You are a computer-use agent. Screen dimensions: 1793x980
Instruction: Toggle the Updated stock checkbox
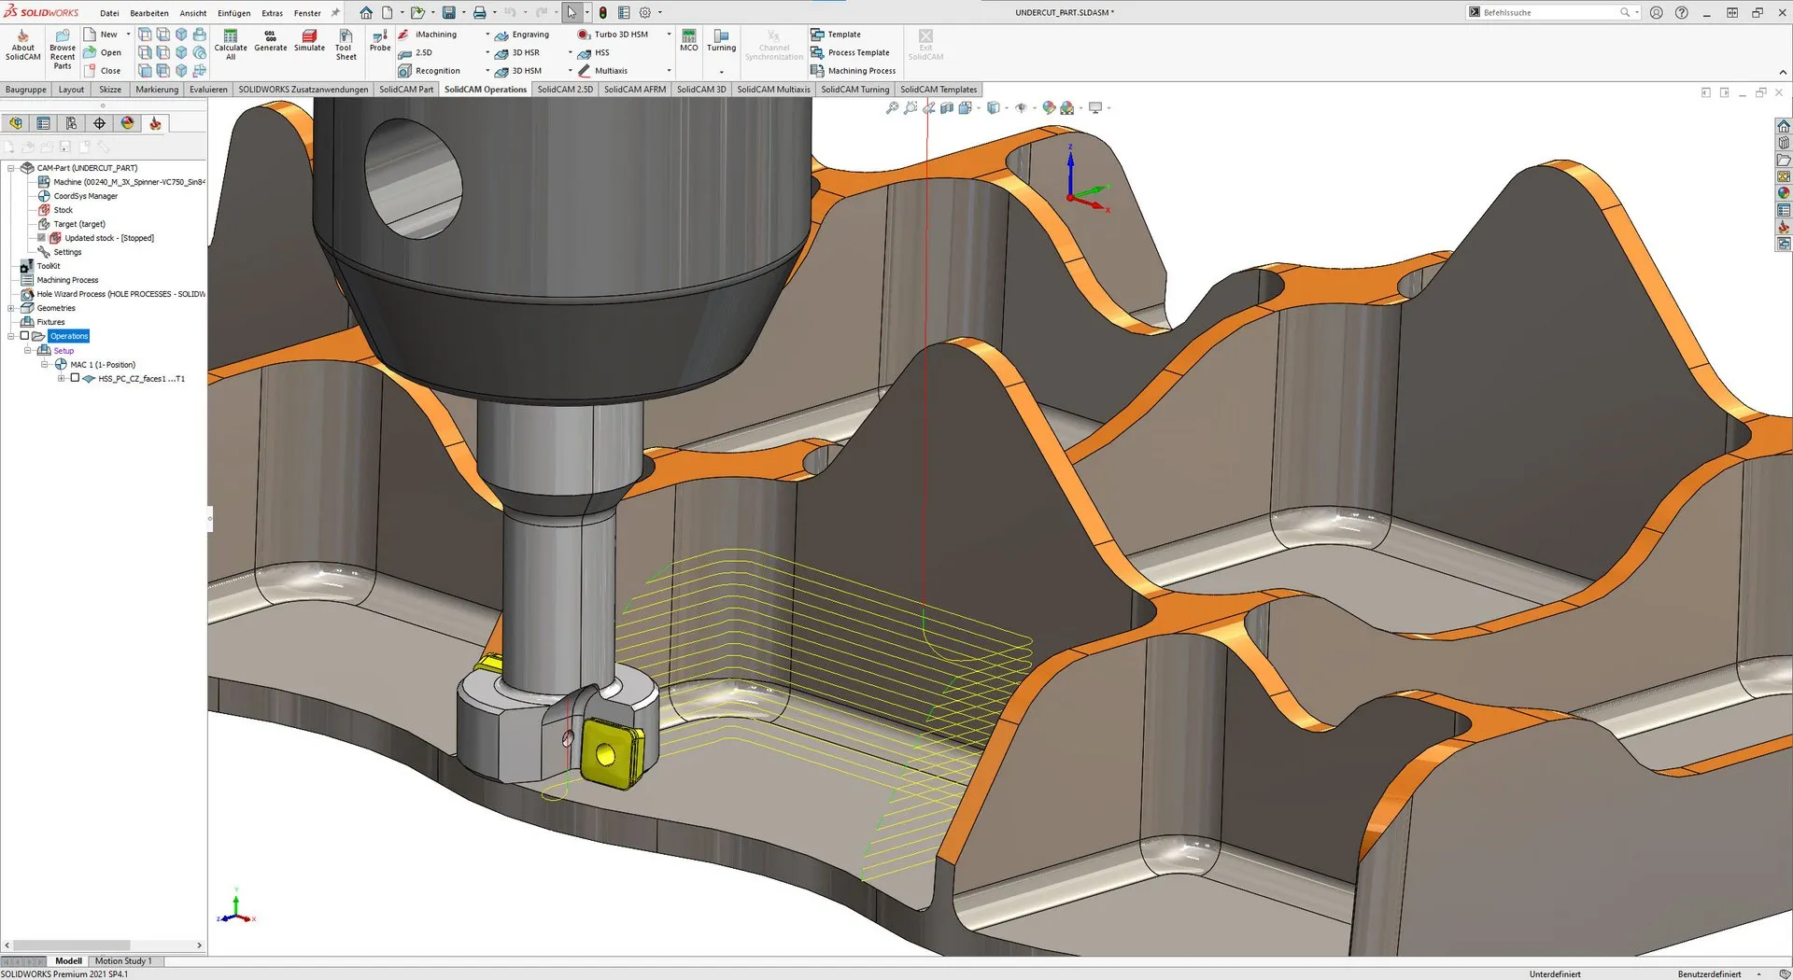pos(41,238)
